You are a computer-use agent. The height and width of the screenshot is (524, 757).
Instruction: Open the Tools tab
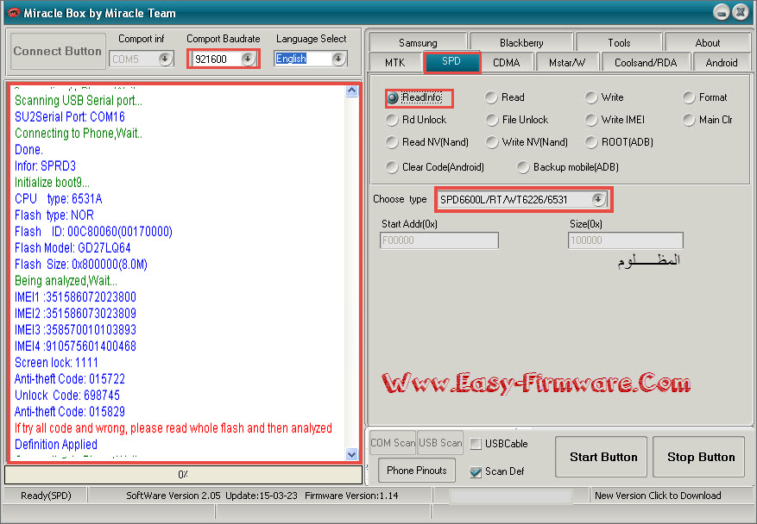coord(619,42)
